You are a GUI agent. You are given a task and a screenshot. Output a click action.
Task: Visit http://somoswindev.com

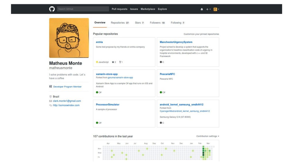pyautogui.click(x=66, y=105)
